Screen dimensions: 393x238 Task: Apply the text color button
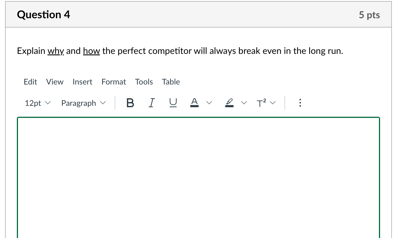195,103
